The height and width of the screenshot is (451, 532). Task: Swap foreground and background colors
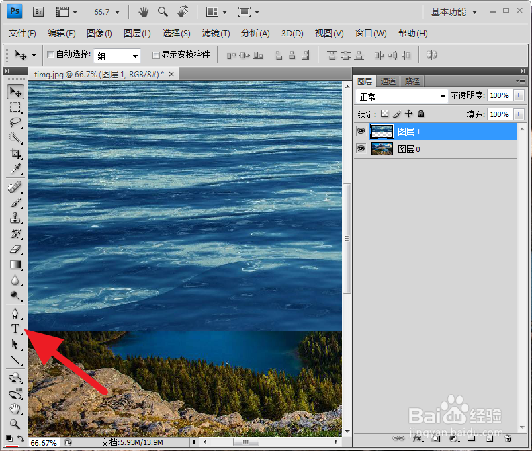pyautogui.click(x=21, y=438)
